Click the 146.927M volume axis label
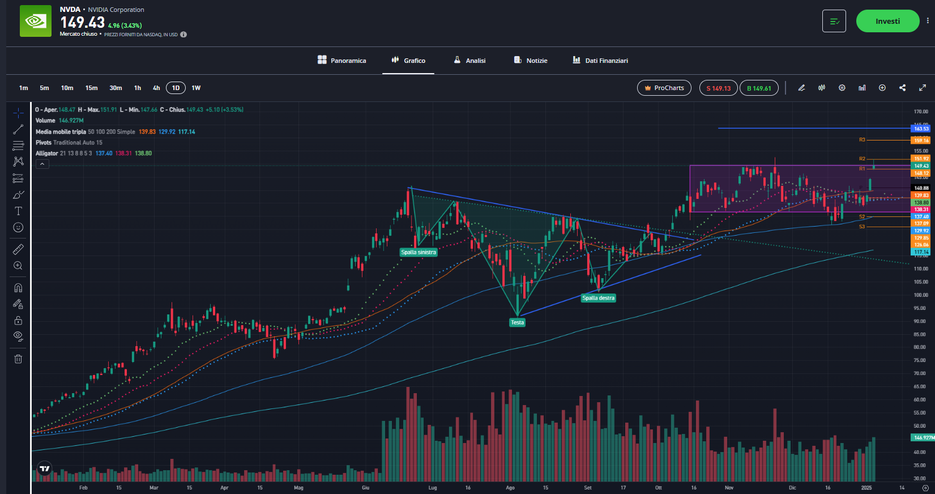 pos(923,437)
